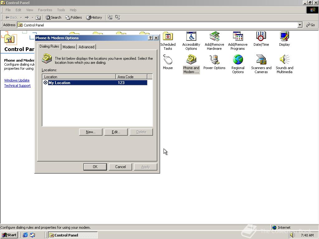The height and width of the screenshot is (239, 319).
Task: Open the Back history dropdown arrow
Action: 21,17
